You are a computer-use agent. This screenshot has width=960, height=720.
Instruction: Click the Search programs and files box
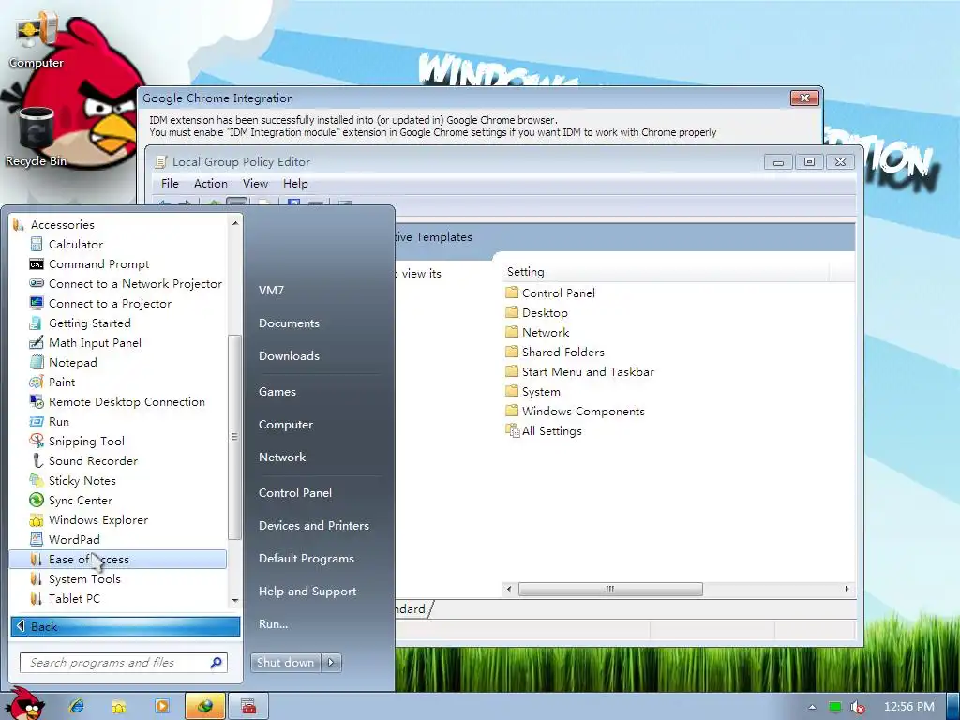(x=124, y=663)
